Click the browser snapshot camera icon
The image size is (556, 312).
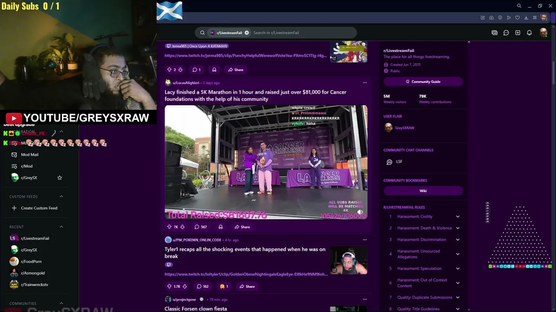click(x=491, y=18)
